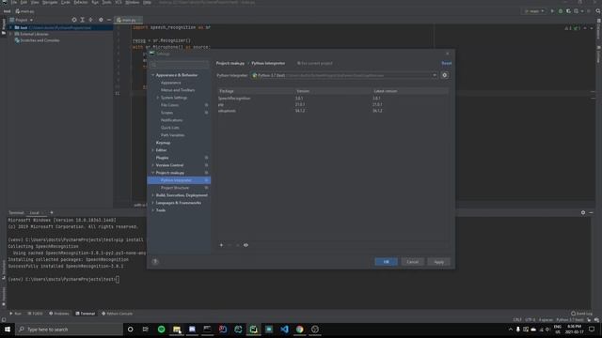This screenshot has height=338, width=602.
Task: Hide the Project tool window
Action: click(x=109, y=20)
